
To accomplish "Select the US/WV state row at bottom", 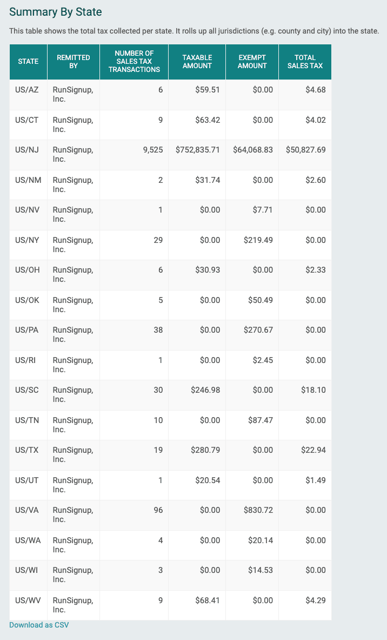I will (28, 599).
